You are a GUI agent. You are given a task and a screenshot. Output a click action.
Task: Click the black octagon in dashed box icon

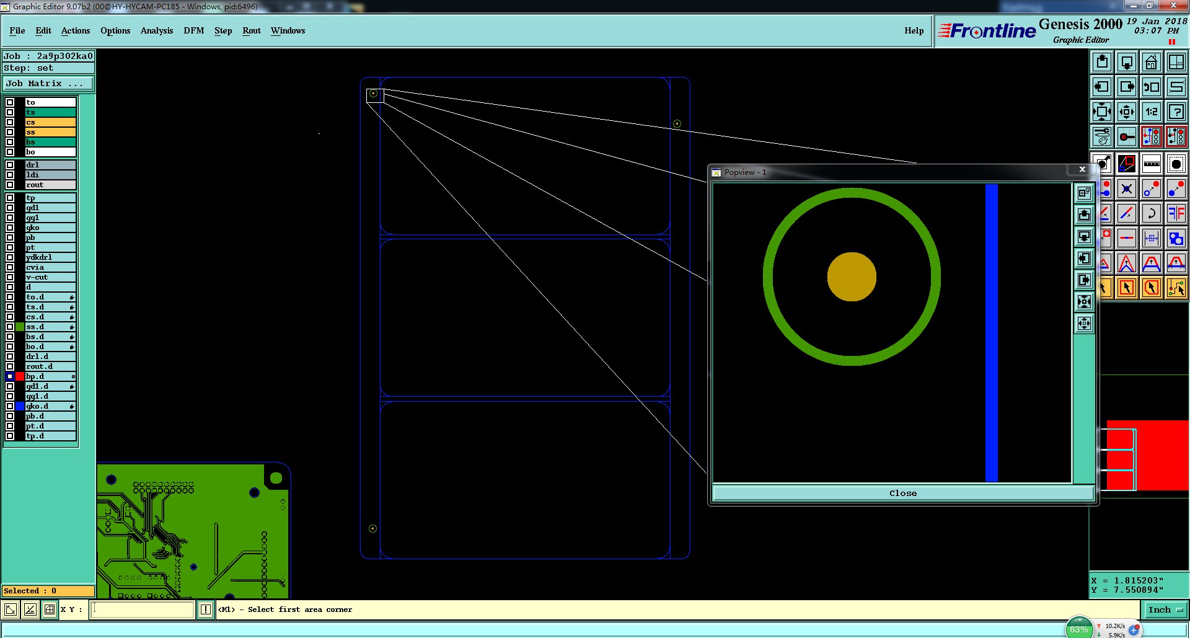click(x=1176, y=164)
